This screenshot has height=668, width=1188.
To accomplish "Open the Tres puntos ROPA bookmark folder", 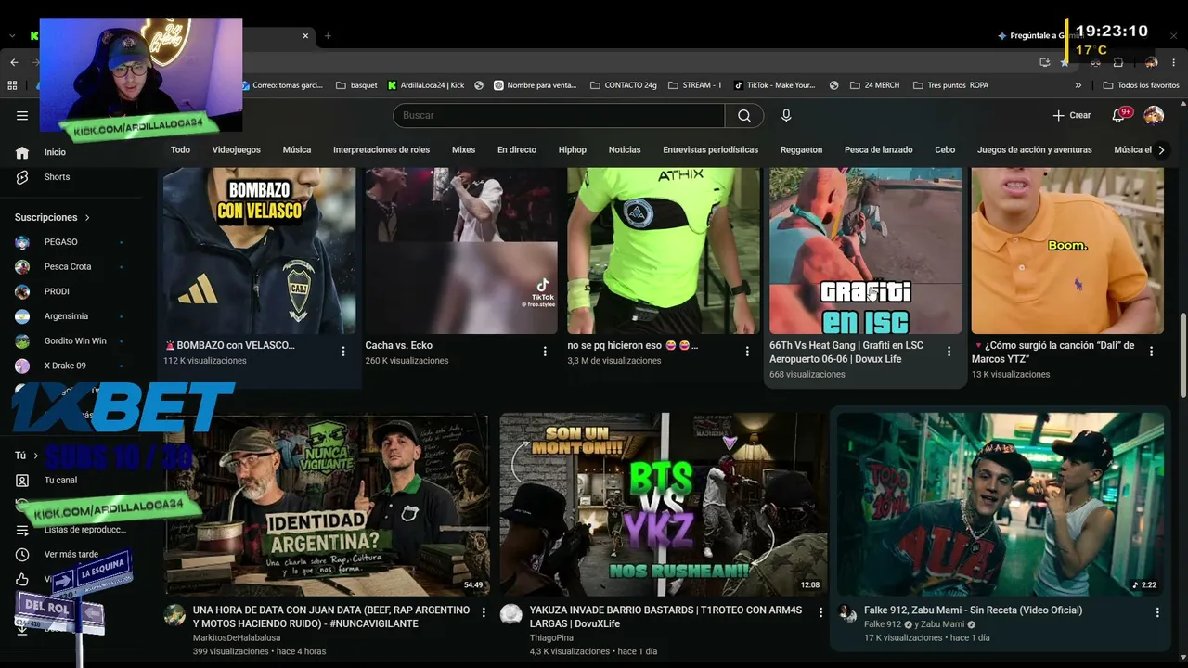I will (949, 85).
